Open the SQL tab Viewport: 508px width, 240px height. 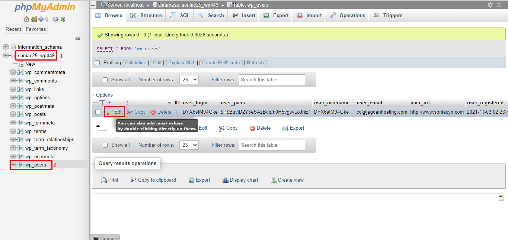click(x=180, y=16)
